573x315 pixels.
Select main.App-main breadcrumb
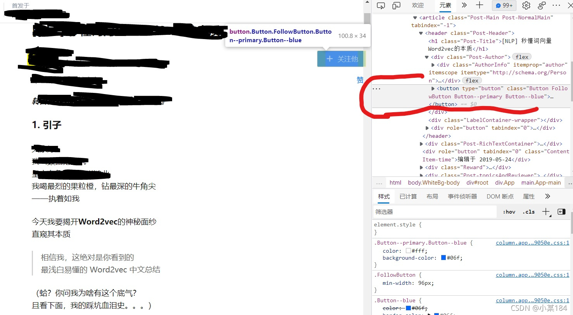click(541, 183)
